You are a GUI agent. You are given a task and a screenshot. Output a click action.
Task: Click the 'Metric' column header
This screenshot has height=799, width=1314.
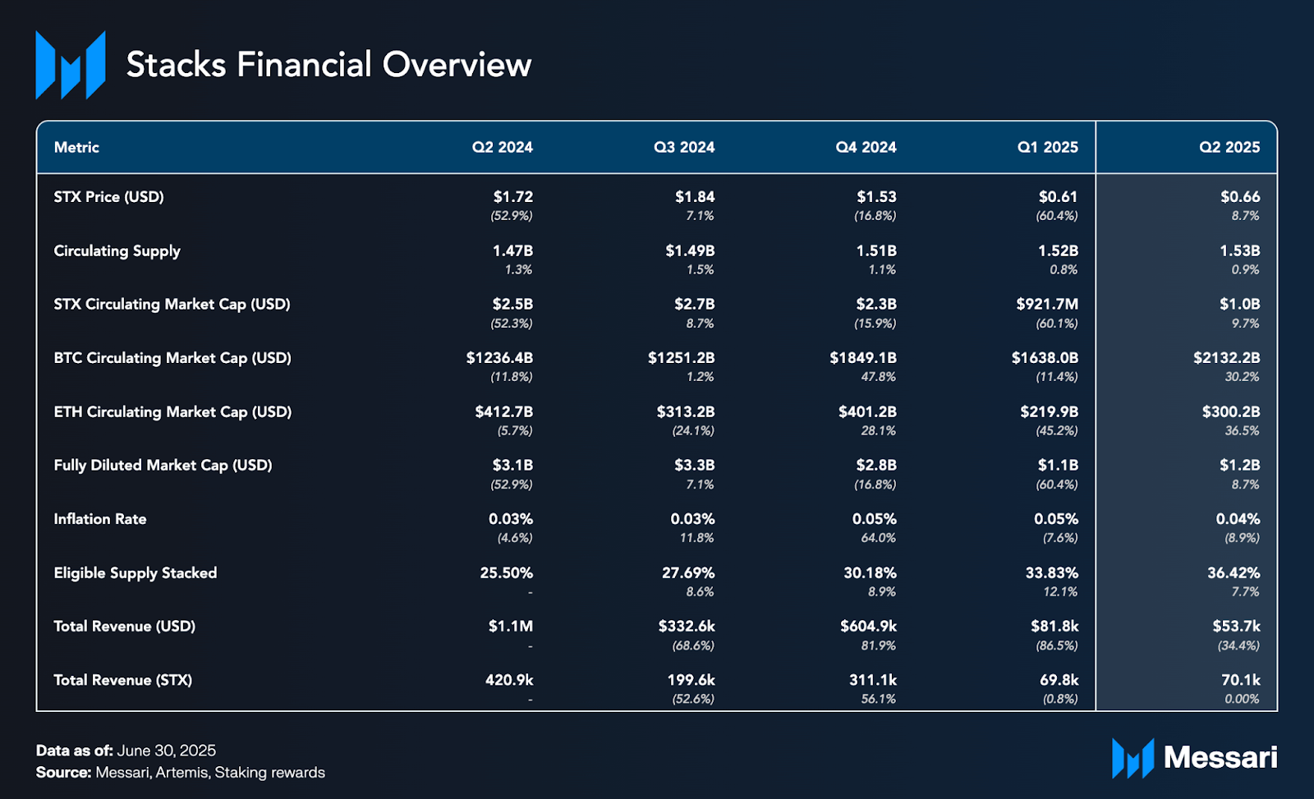point(76,147)
